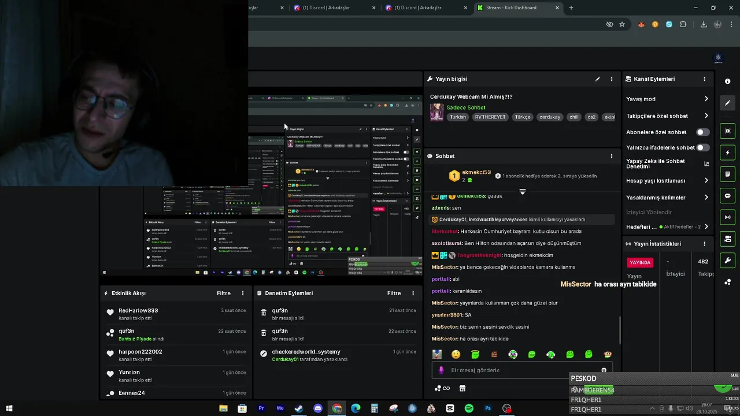Click username ynsdmr3801 in chat
Screen dimensions: 740x416
click(447, 315)
